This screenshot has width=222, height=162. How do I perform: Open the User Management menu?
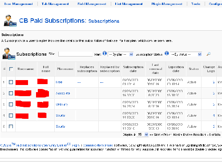pyautogui.click(x=18, y=4)
